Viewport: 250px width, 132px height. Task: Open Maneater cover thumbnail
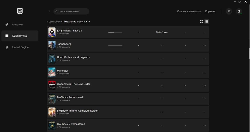coord(52,72)
